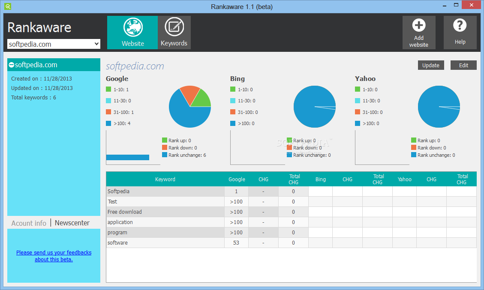The image size is (484, 290).
Task: Click the Yahoo section heading
Action: (x=365, y=79)
